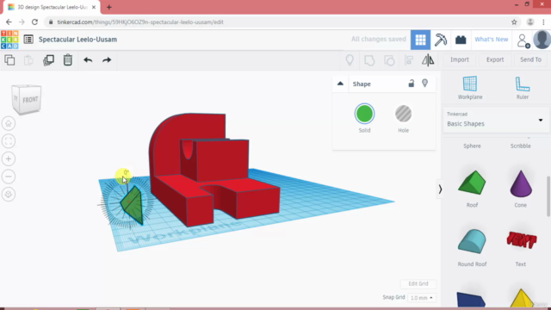This screenshot has width=551, height=310.
Task: Click the Mirror tool icon
Action: pos(428,60)
